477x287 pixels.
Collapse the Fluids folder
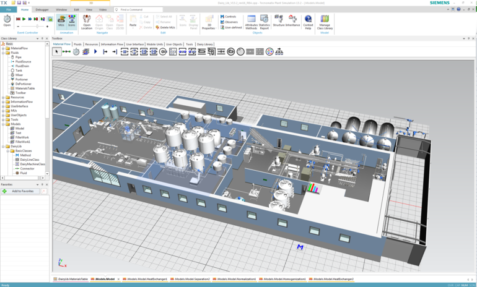tap(3, 53)
